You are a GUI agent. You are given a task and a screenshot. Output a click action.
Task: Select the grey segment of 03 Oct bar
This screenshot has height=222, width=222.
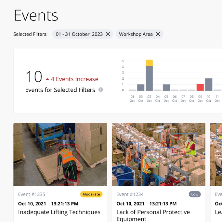[149, 78]
